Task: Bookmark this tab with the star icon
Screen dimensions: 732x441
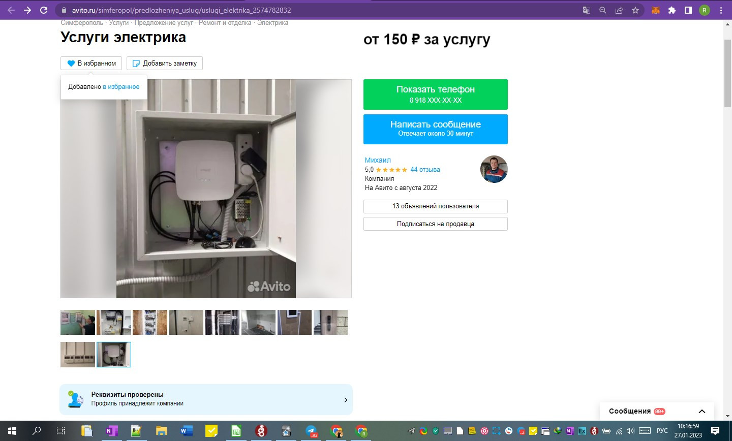Action: (x=635, y=10)
